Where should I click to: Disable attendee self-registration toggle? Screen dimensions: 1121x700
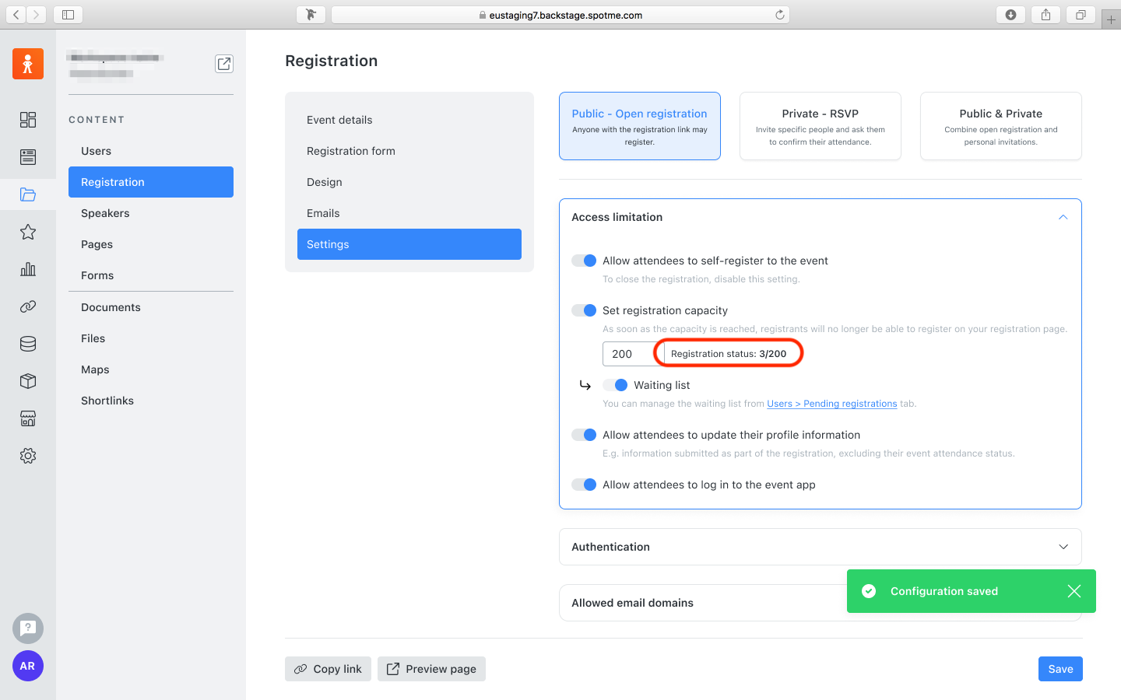click(584, 261)
